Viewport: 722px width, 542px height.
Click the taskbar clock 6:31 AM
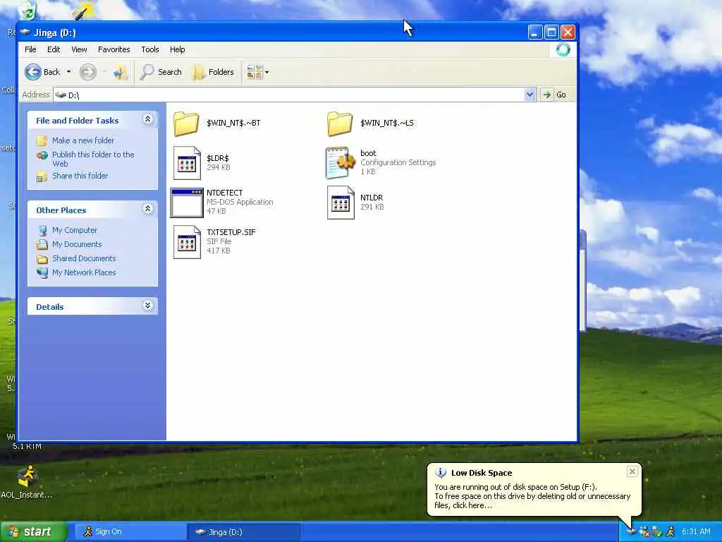(696, 532)
